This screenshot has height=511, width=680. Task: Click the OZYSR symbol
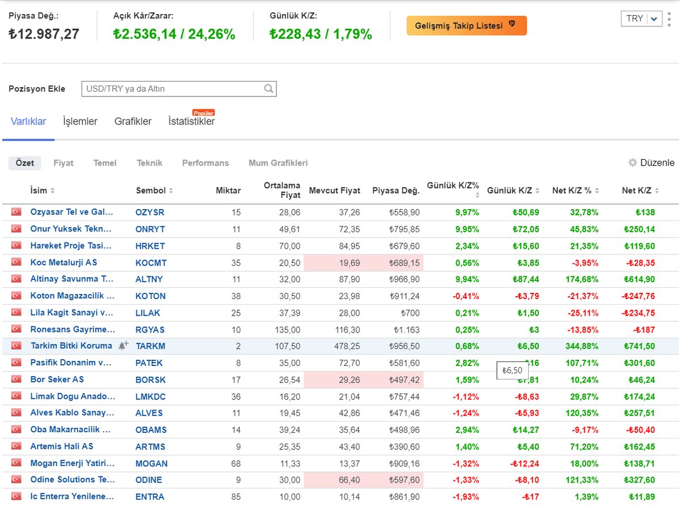[x=150, y=212]
